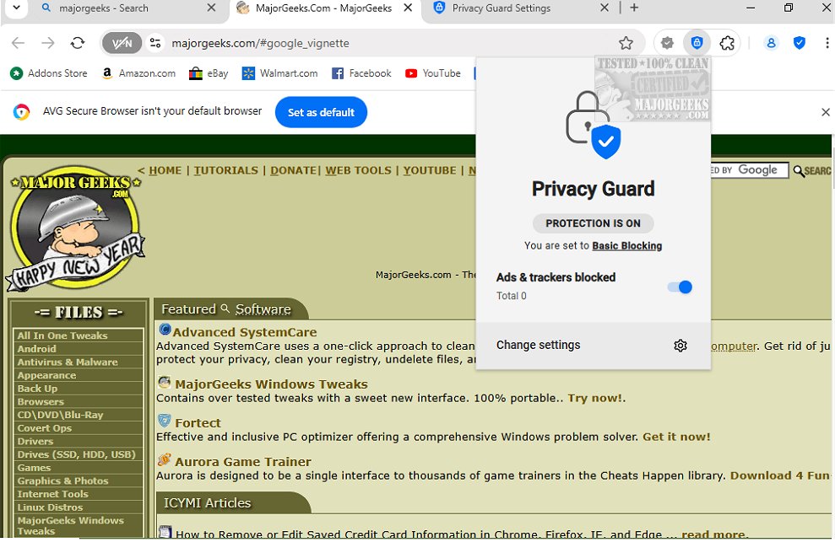The height and width of the screenshot is (542, 835).
Task: Open the Appearance category
Action: pos(79,375)
